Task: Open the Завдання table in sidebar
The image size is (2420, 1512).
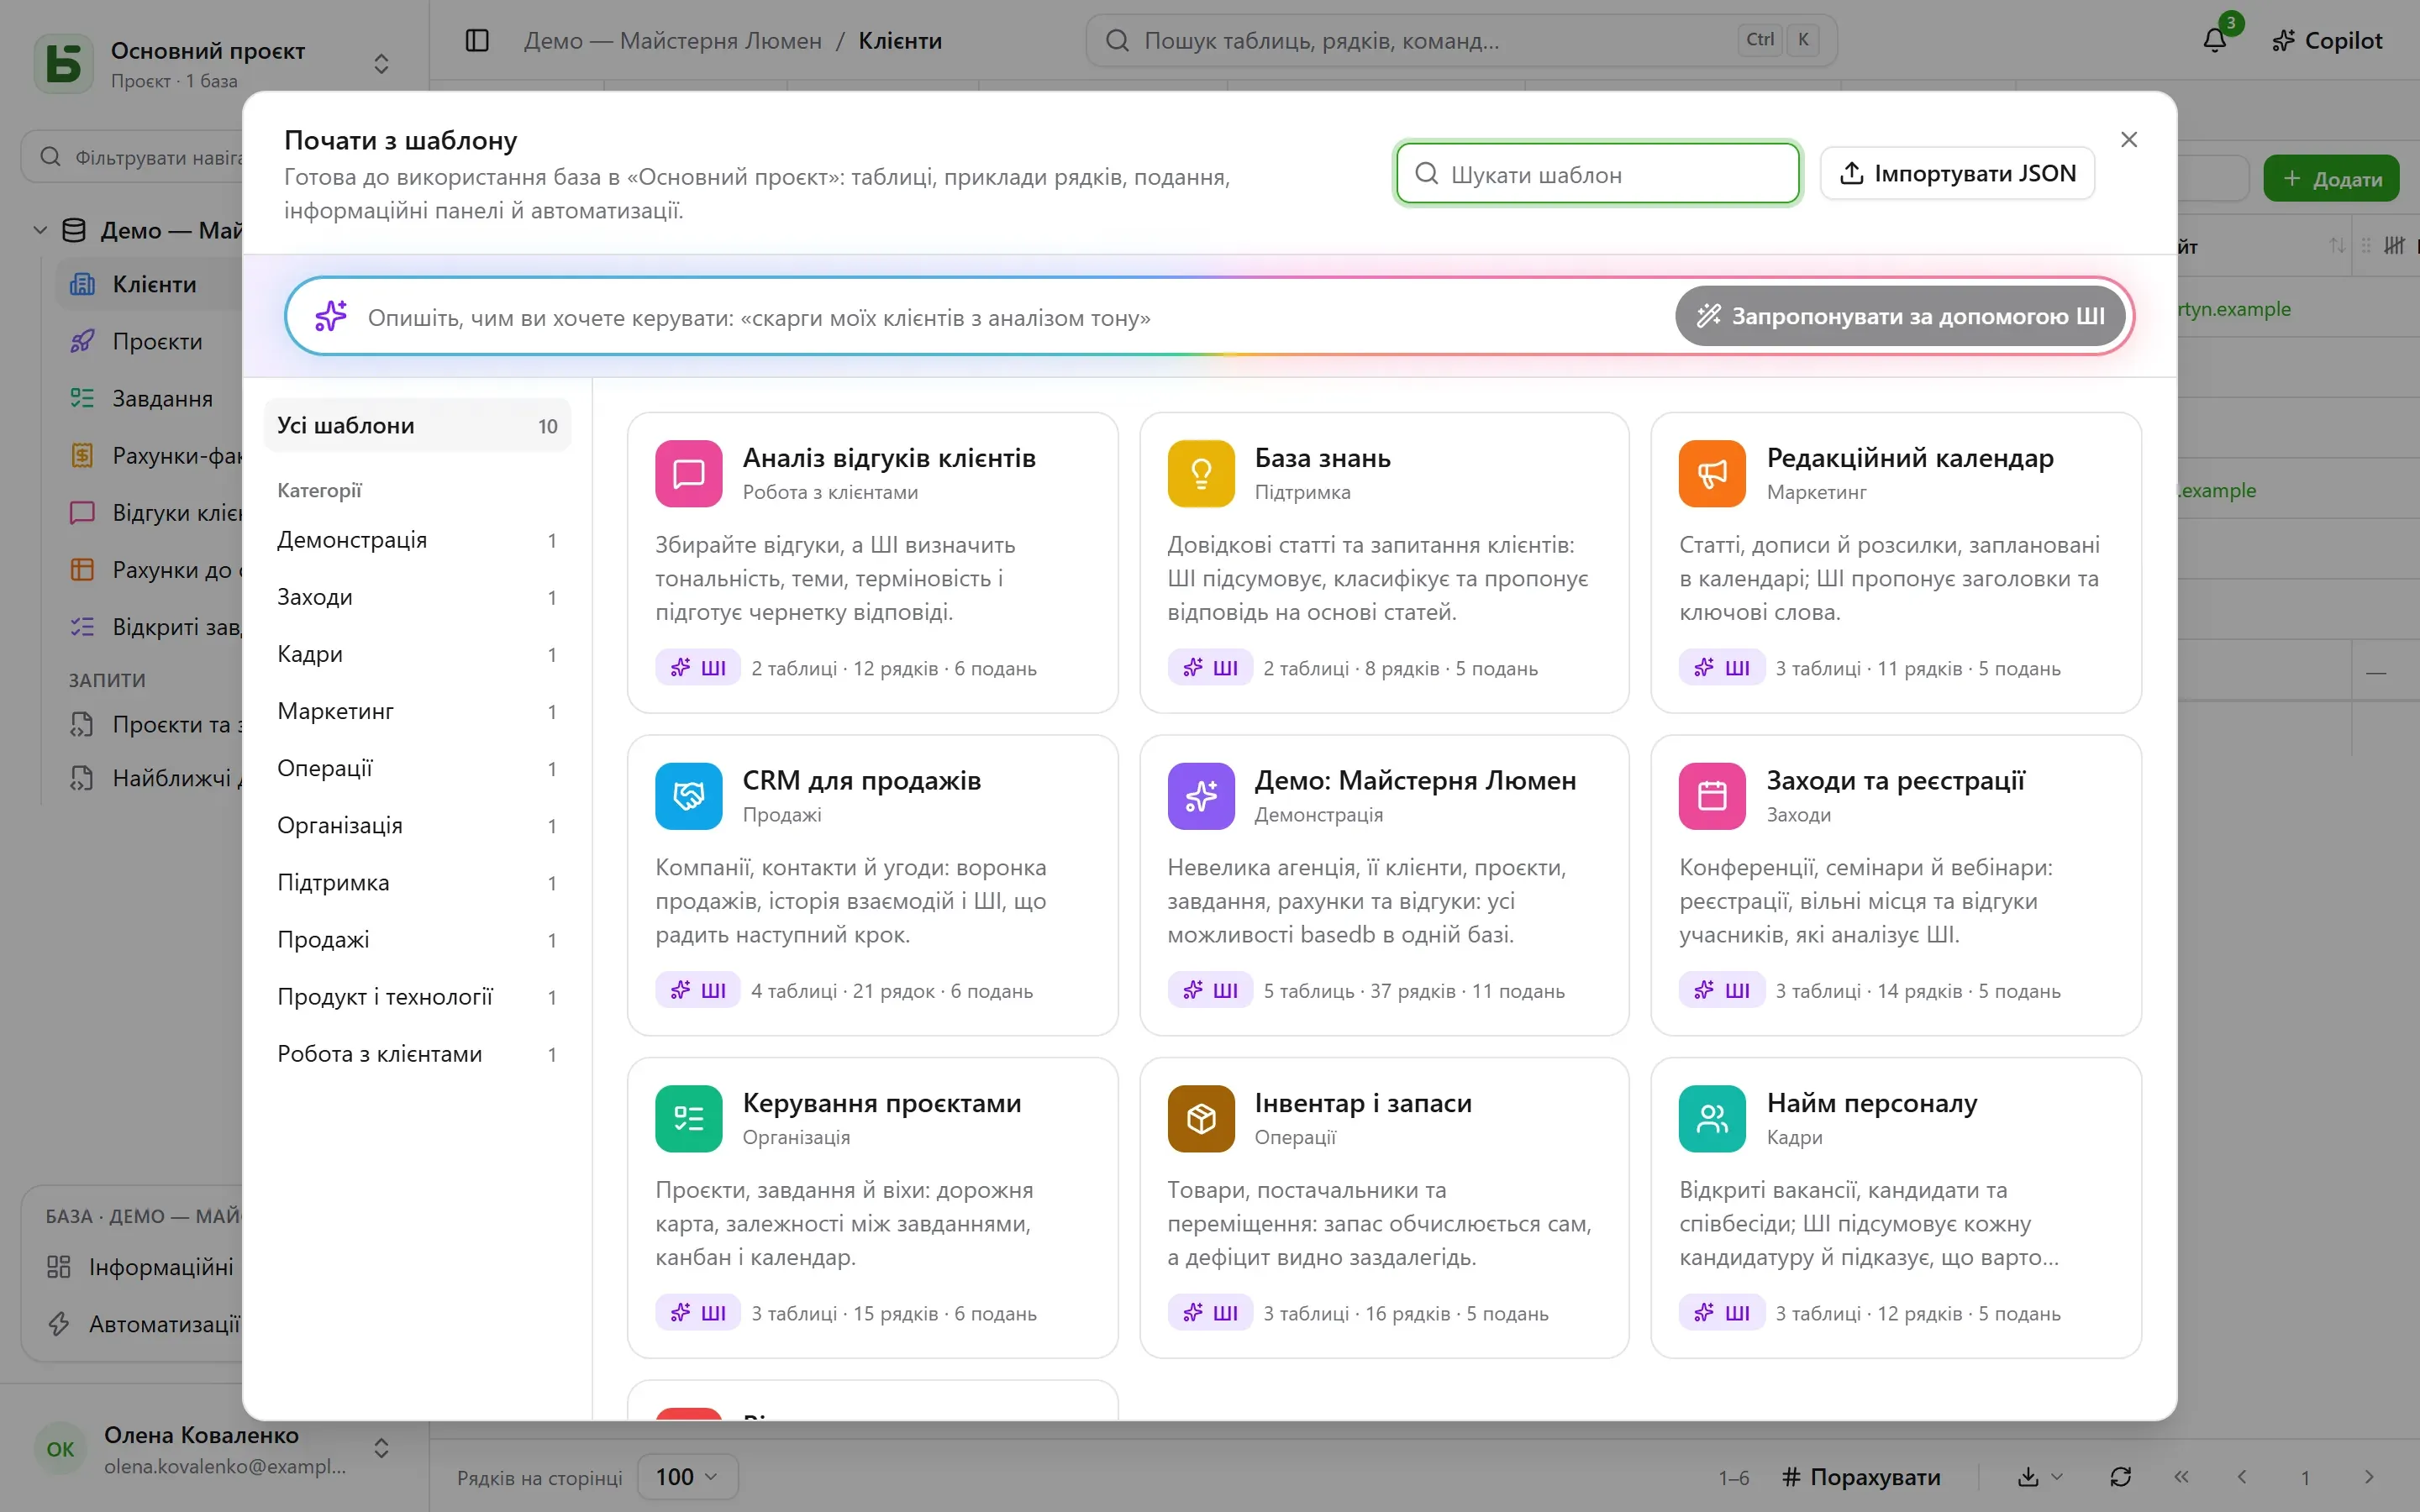Action: (148, 399)
